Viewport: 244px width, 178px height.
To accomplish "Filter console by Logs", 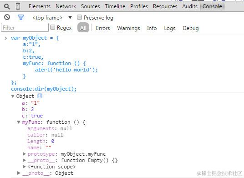I will pos(170,28).
